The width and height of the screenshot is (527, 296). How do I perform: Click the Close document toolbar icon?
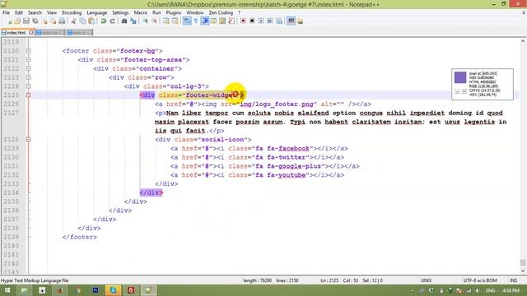pos(44,21)
